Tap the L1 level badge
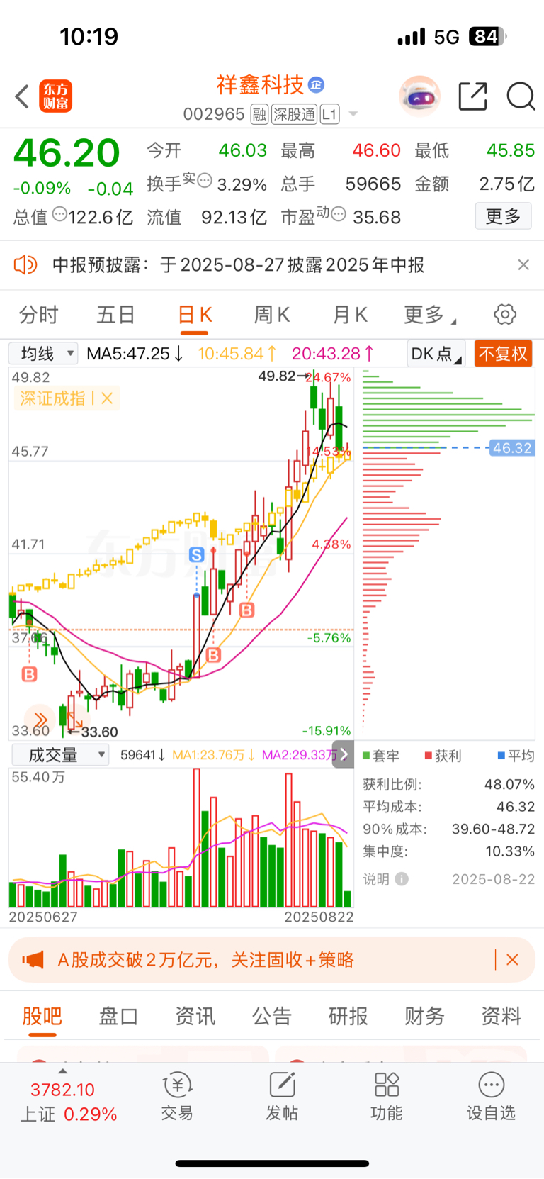 point(330,114)
